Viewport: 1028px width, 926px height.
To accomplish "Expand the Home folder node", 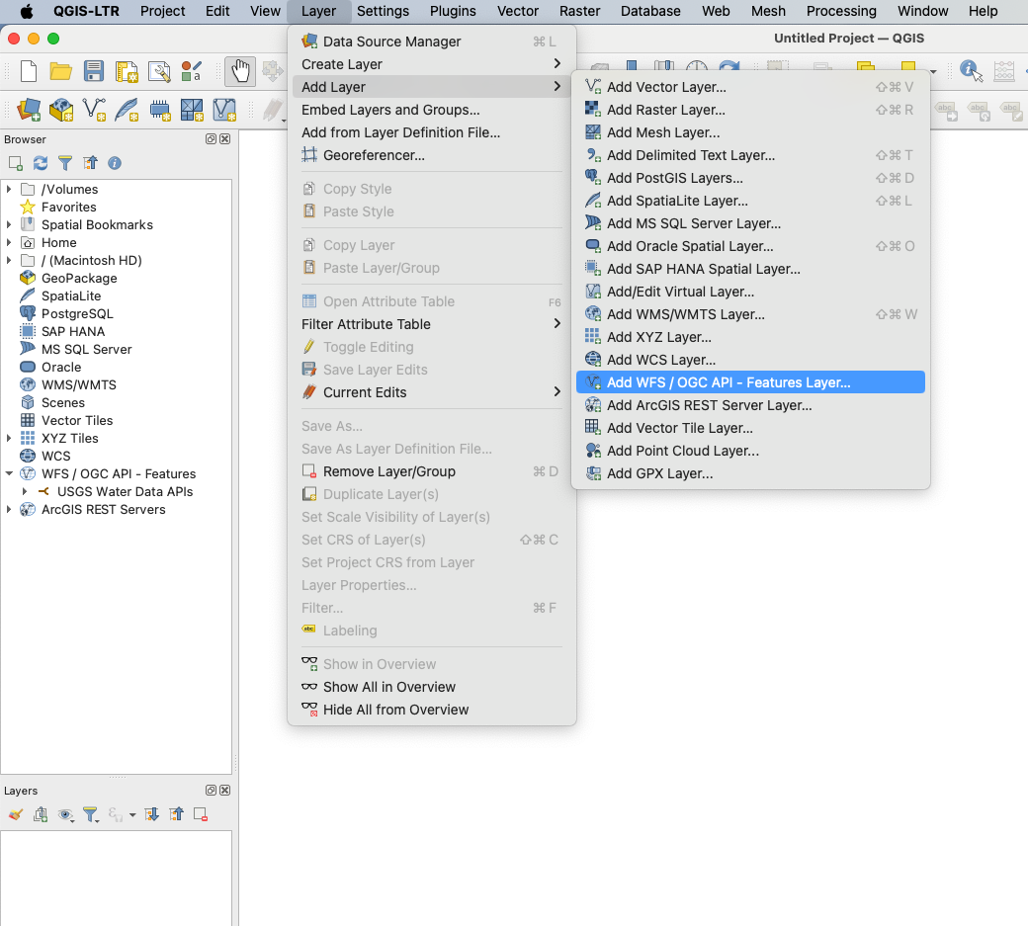I will 9,242.
